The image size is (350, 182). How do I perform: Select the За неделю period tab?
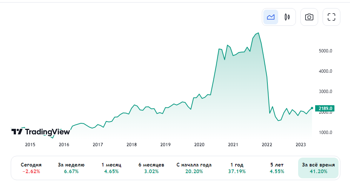pos(71,168)
